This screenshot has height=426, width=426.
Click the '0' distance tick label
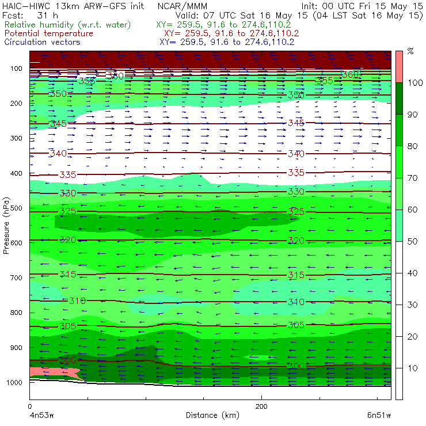29,406
